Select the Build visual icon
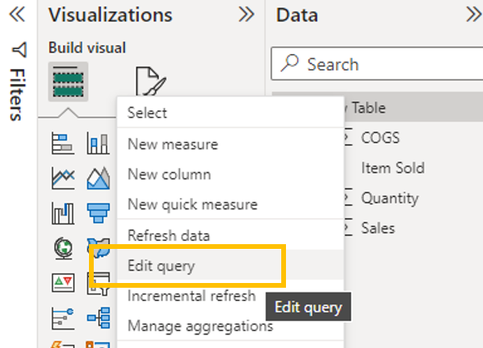The height and width of the screenshot is (348, 483). click(x=68, y=80)
